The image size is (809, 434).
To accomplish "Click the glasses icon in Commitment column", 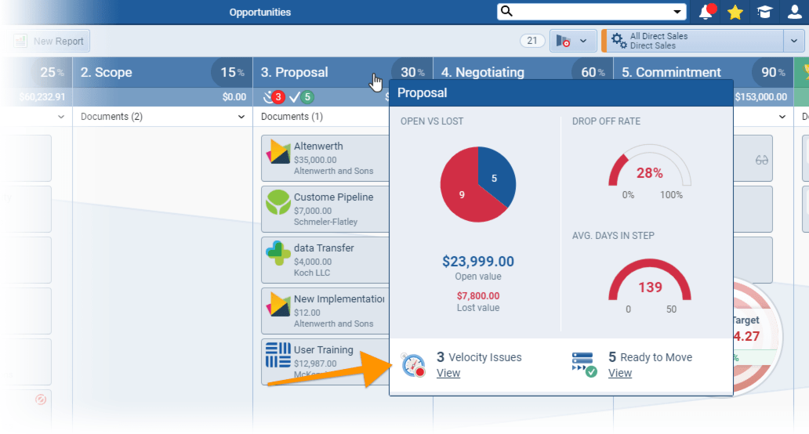I will 761,160.
